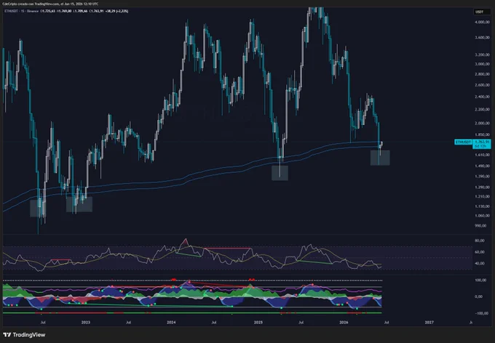Screen dimensions: 495x343
Task: Click the positive 100,00 oscillator scale label
Action: (480, 281)
